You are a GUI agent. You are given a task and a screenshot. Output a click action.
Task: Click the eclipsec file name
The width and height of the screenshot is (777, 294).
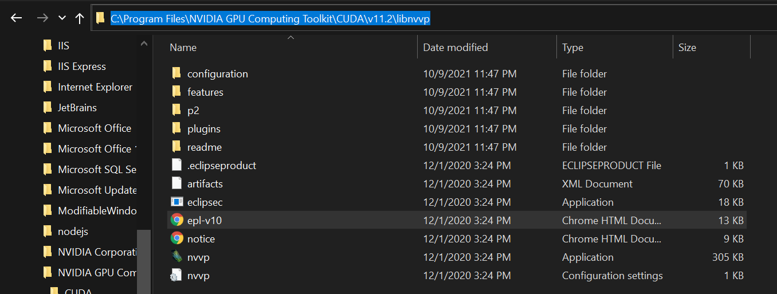(205, 202)
